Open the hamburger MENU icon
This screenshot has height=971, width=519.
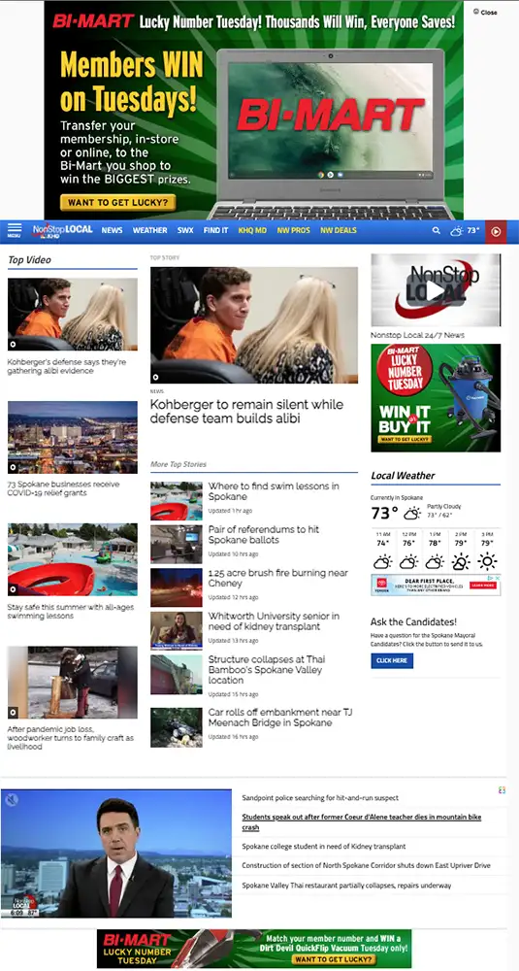[x=15, y=230]
